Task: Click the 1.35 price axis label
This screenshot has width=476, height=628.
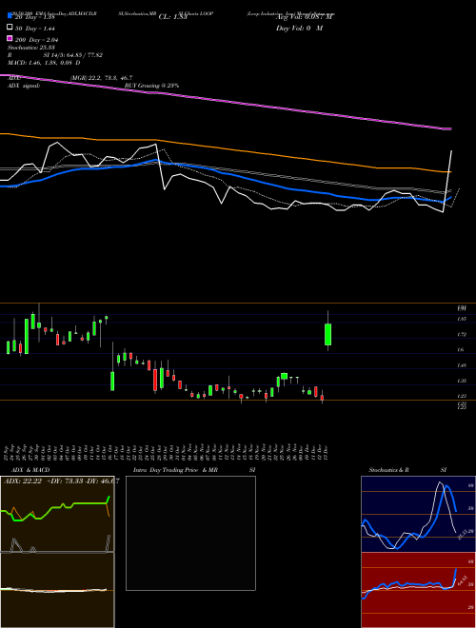Action: [461, 381]
